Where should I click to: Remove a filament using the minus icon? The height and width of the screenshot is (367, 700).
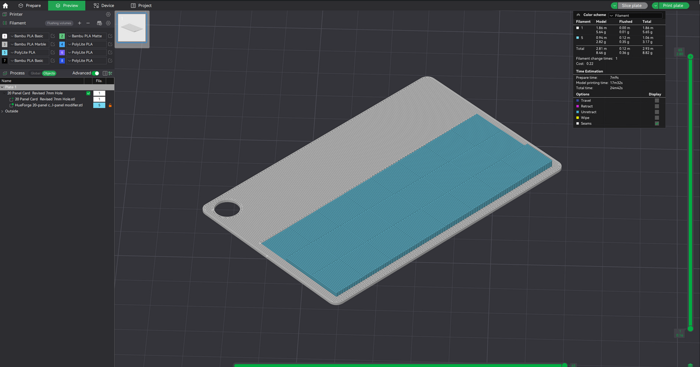(87, 23)
